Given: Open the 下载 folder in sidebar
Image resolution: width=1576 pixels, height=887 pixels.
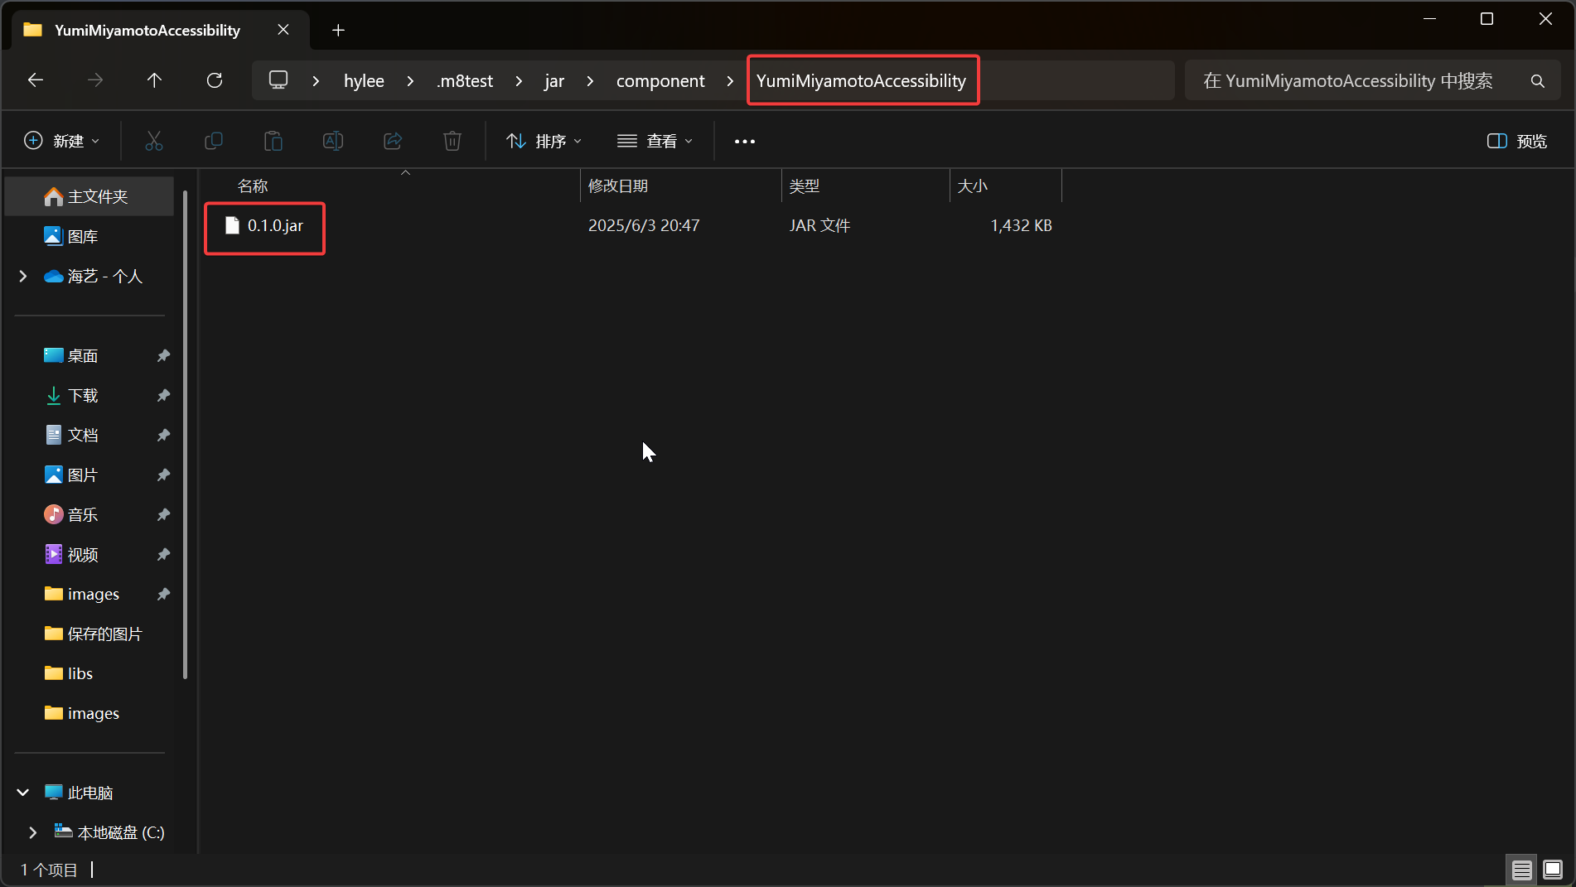Looking at the screenshot, I should [x=83, y=395].
